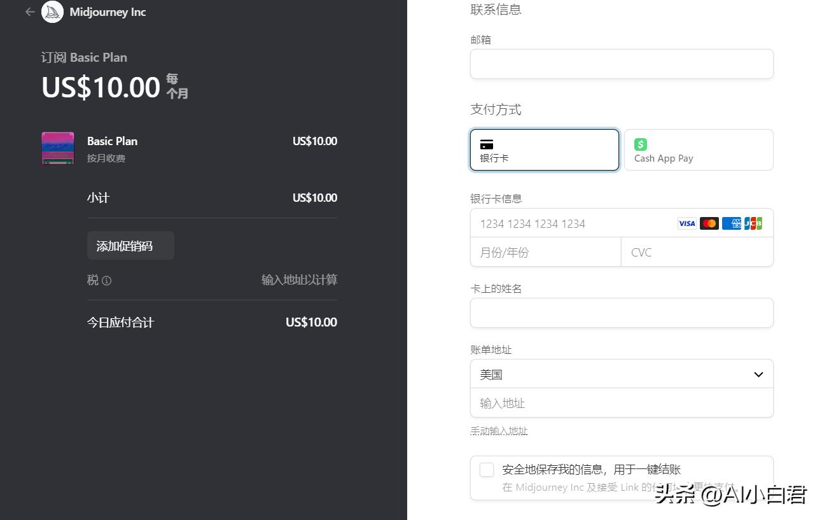Click the chevron on the billing country selector
This screenshot has width=822, height=520.
point(758,374)
